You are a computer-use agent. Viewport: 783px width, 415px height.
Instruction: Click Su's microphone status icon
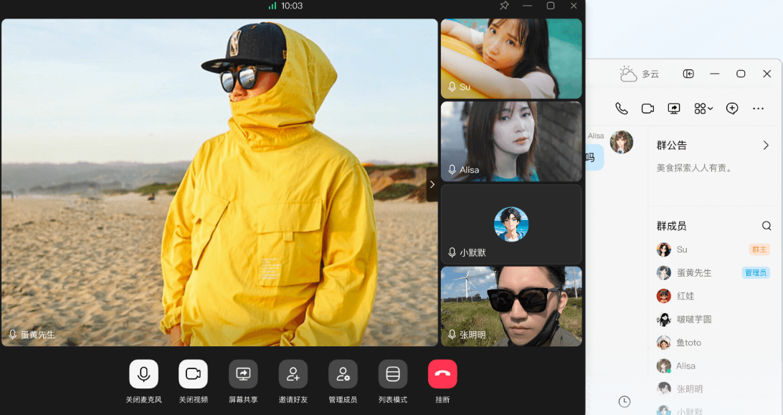452,87
